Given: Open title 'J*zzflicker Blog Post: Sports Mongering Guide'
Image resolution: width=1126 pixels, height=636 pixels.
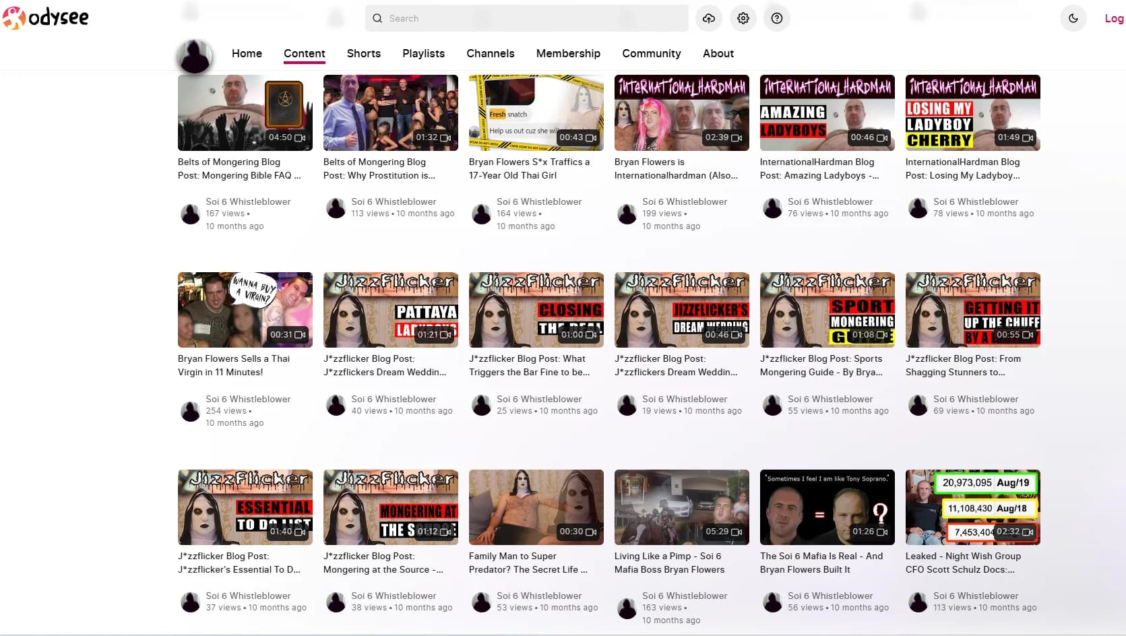Looking at the screenshot, I should click(x=821, y=365).
